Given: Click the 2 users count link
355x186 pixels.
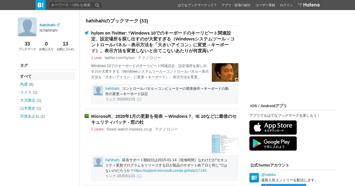Looking at the screenshot, I should click(97, 129).
